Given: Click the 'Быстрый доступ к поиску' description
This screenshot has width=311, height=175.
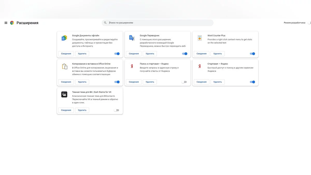Looking at the screenshot, I should pos(230,69).
